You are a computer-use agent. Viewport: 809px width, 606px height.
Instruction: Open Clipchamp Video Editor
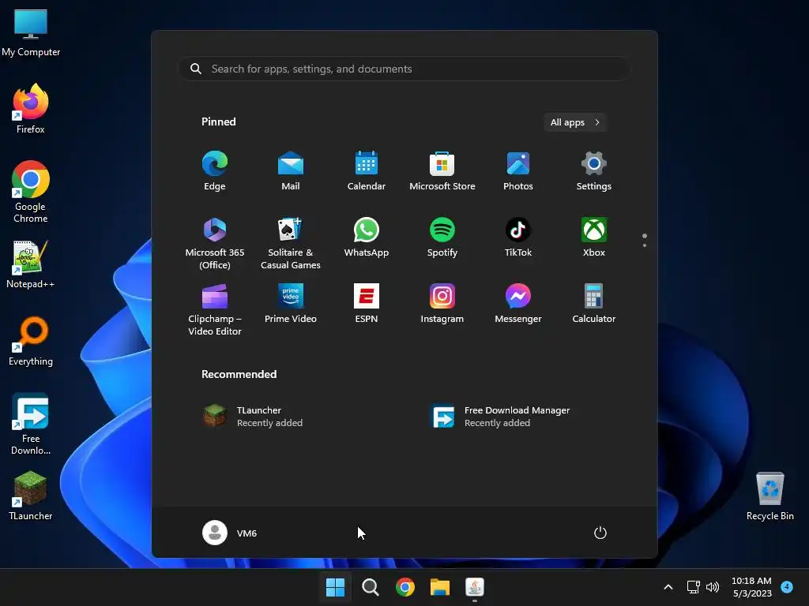click(x=215, y=309)
